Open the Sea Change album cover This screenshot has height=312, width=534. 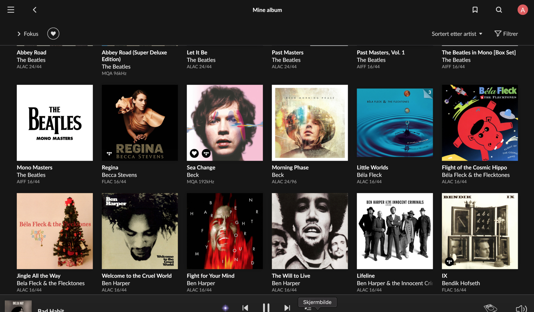[x=225, y=123]
